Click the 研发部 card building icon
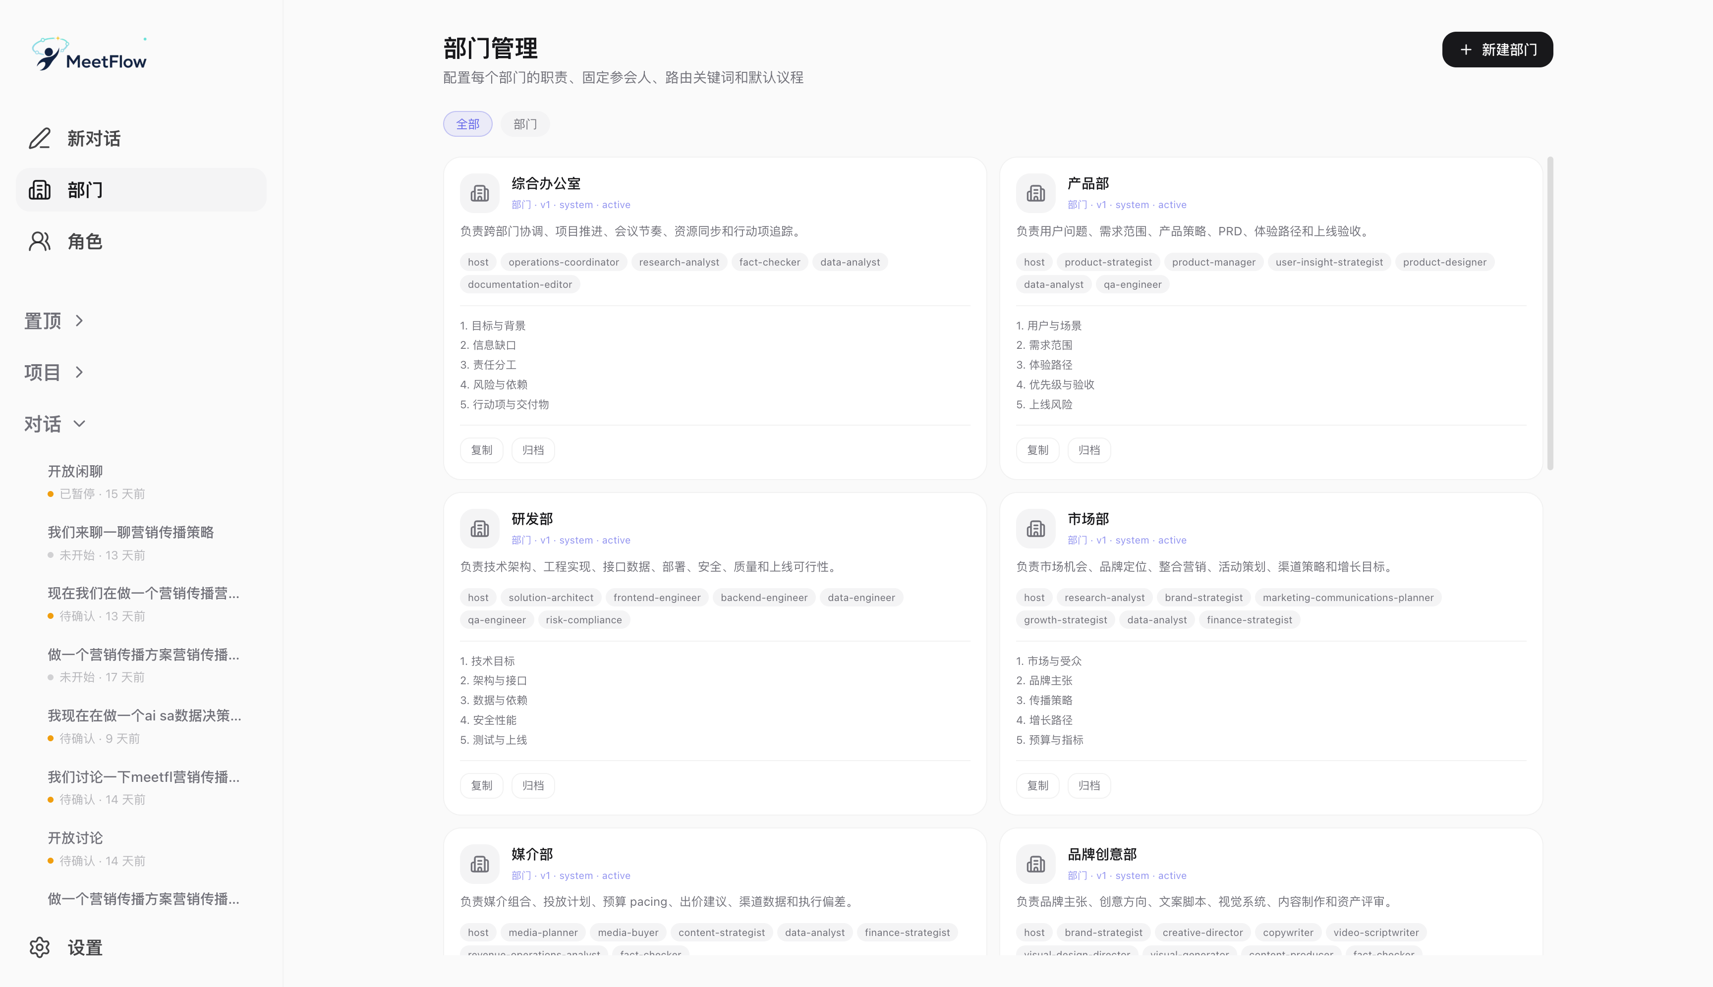 click(x=479, y=529)
